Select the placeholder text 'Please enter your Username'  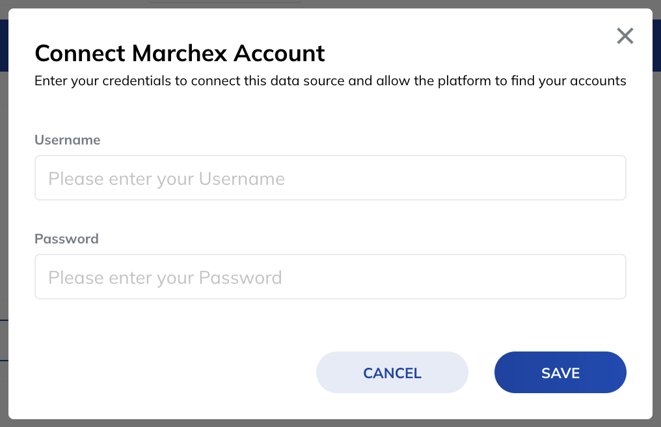[165, 178]
